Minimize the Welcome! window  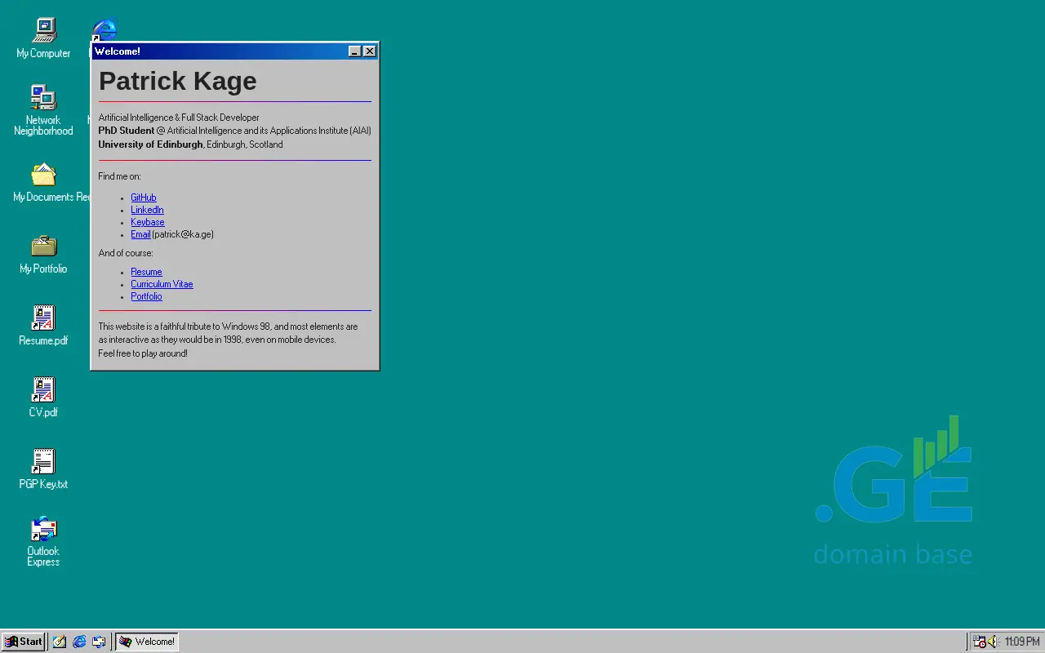pos(354,51)
